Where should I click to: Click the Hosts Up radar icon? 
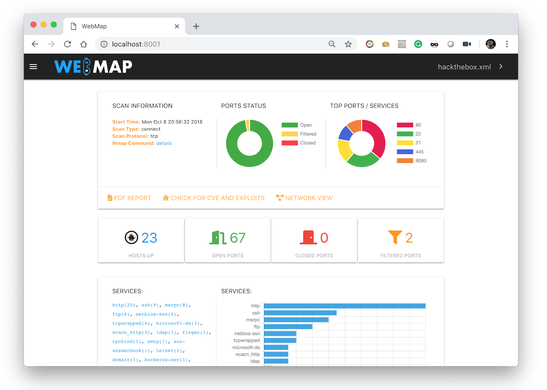click(131, 238)
